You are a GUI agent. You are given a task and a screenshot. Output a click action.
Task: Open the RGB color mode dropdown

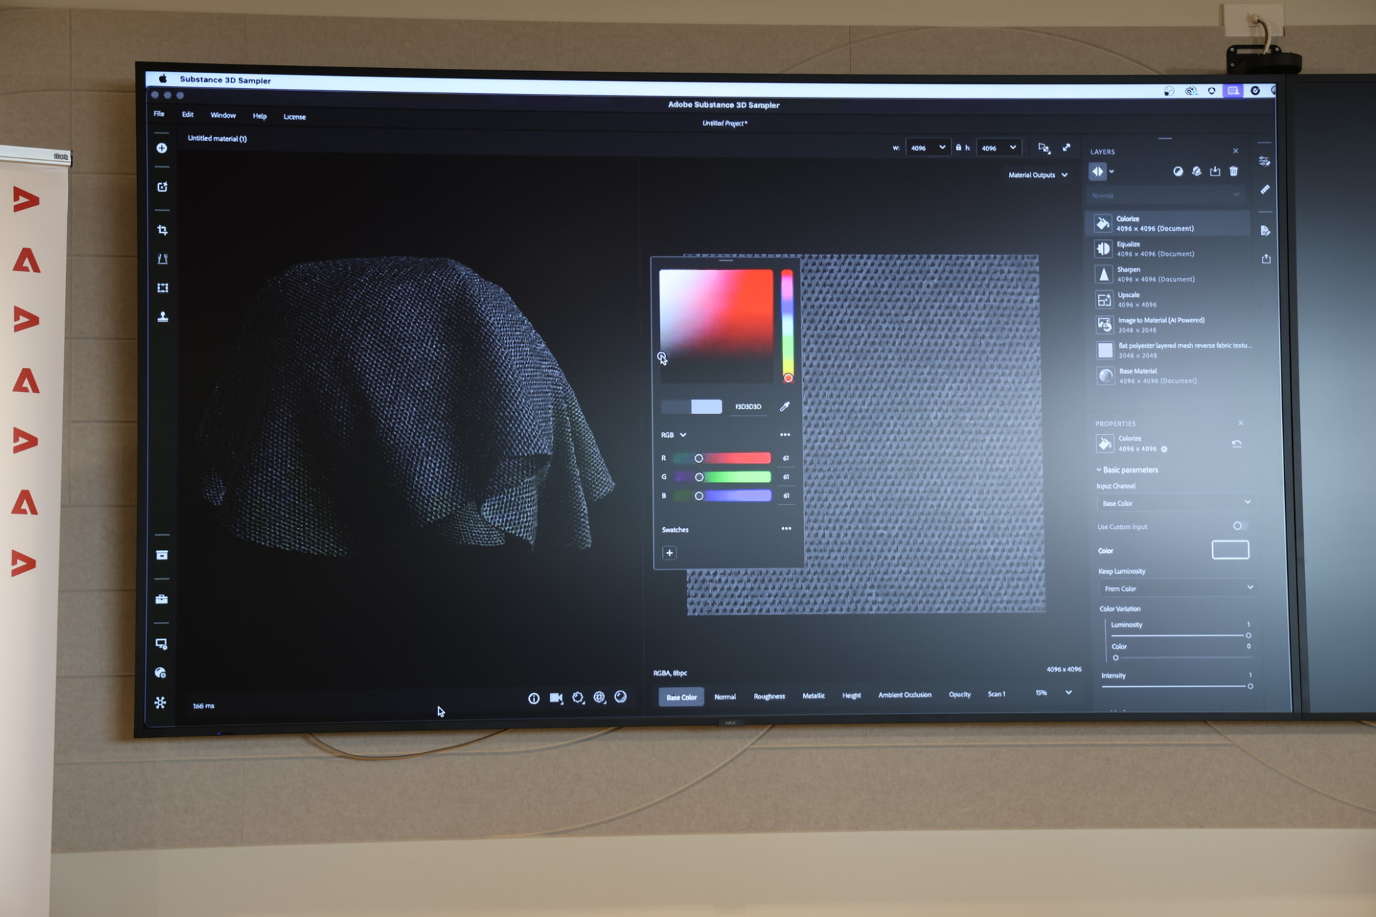tap(674, 435)
